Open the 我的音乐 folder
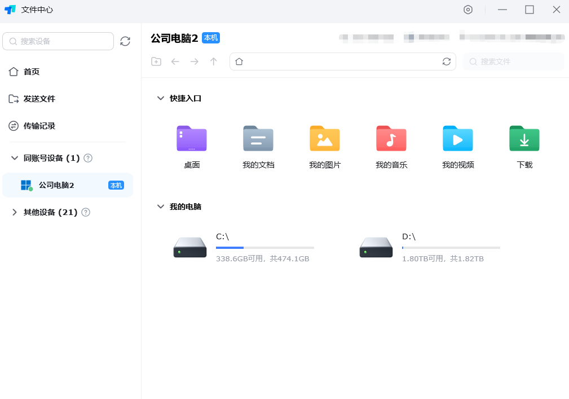The width and height of the screenshot is (569, 399). [x=391, y=147]
